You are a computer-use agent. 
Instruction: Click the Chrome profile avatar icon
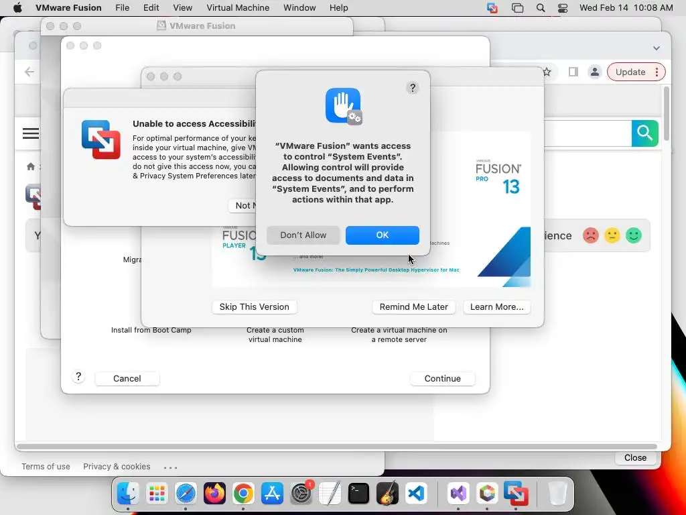(x=595, y=72)
